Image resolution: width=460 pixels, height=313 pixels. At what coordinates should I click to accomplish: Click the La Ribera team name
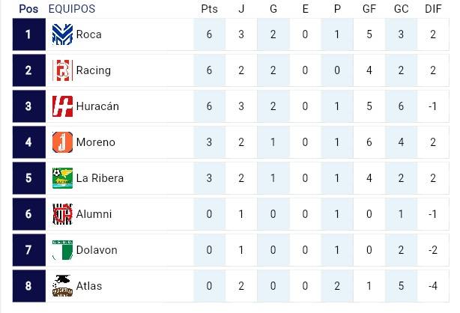[x=100, y=178]
